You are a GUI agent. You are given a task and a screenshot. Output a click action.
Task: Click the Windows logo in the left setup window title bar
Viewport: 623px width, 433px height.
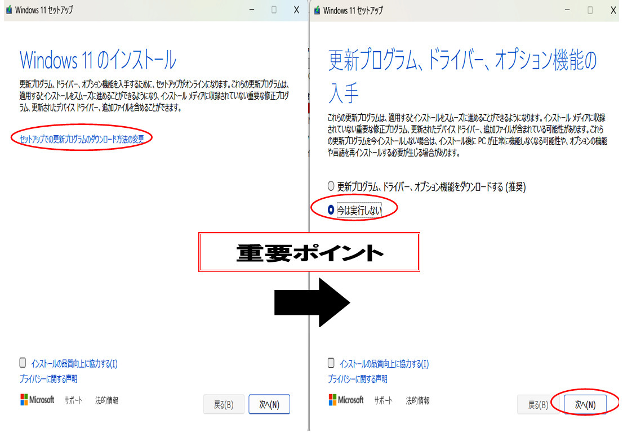8,10
